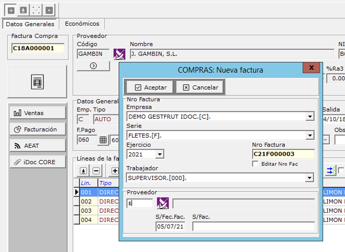The width and height of the screenshot is (345, 252).
Task: Open the Serie dropdown list
Action: click(x=310, y=135)
